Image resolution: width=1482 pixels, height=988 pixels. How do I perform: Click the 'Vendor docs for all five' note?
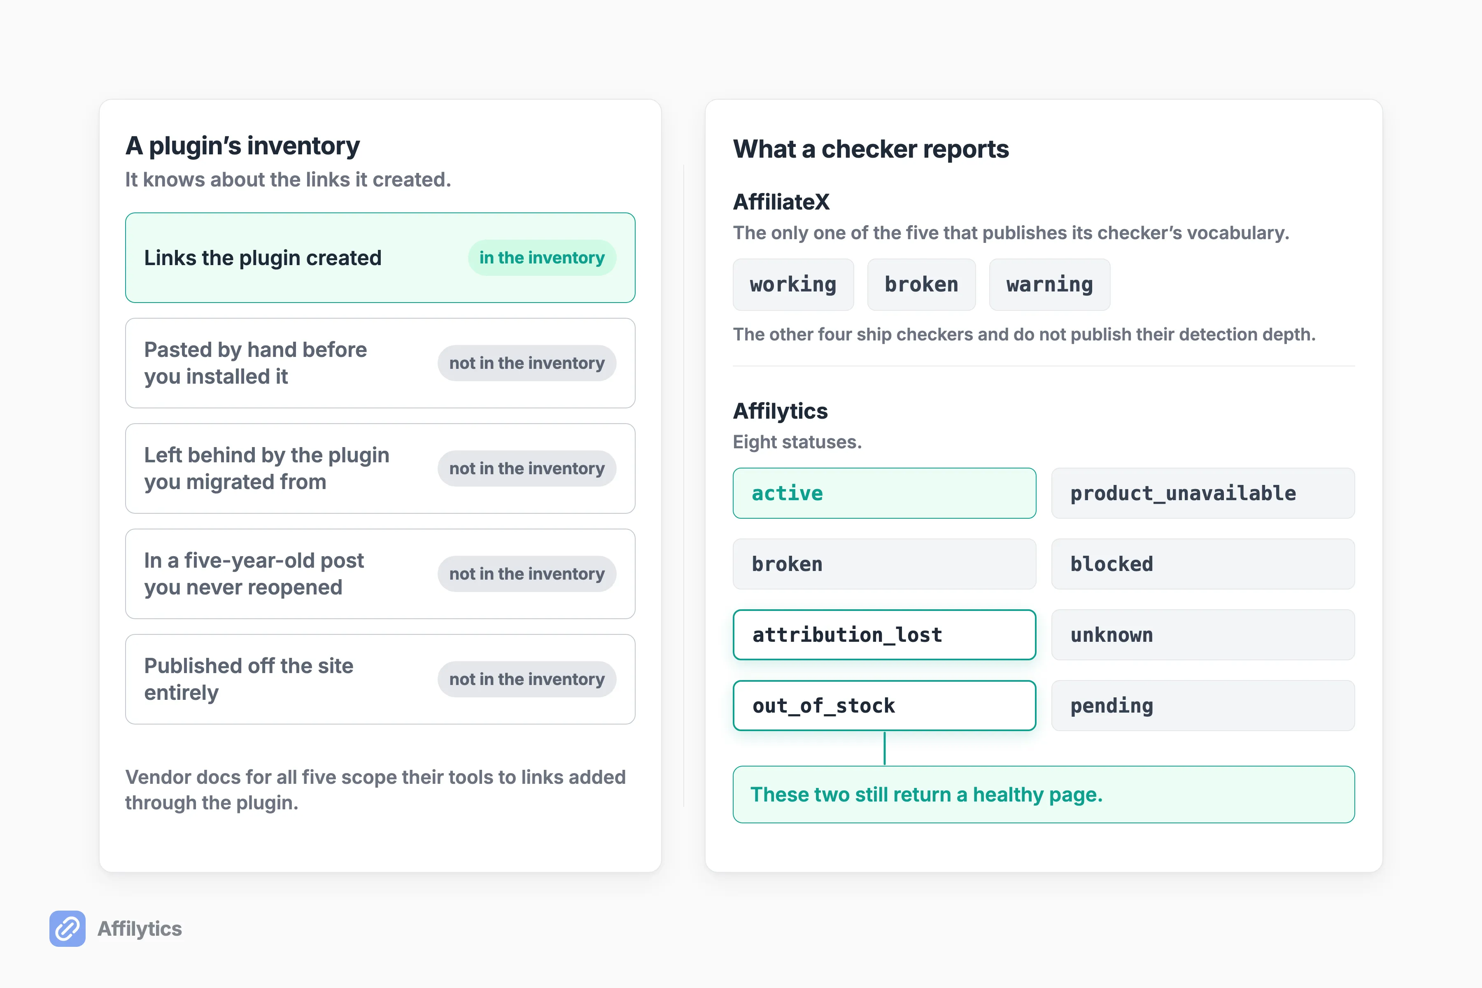pos(375,790)
